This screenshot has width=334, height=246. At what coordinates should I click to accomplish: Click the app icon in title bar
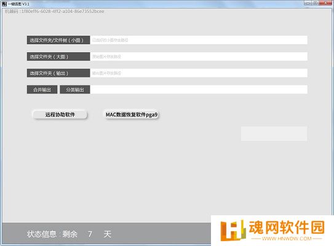4,4
